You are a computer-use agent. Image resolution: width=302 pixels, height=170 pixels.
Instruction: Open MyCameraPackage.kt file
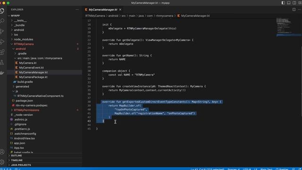33,77
